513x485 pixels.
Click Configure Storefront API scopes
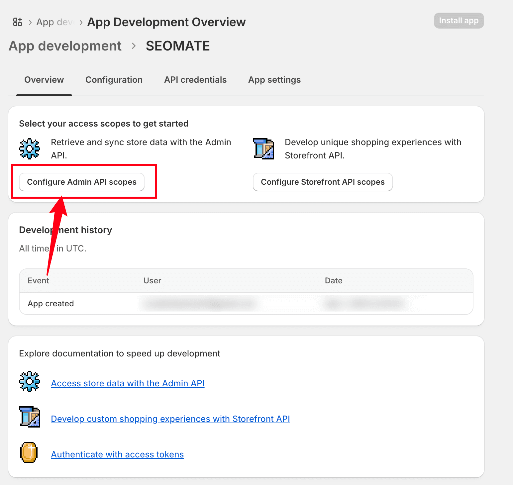(322, 182)
